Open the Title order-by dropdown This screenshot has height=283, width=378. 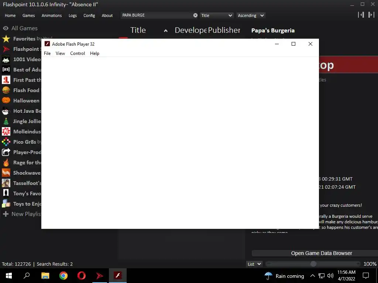pyautogui.click(x=216, y=15)
